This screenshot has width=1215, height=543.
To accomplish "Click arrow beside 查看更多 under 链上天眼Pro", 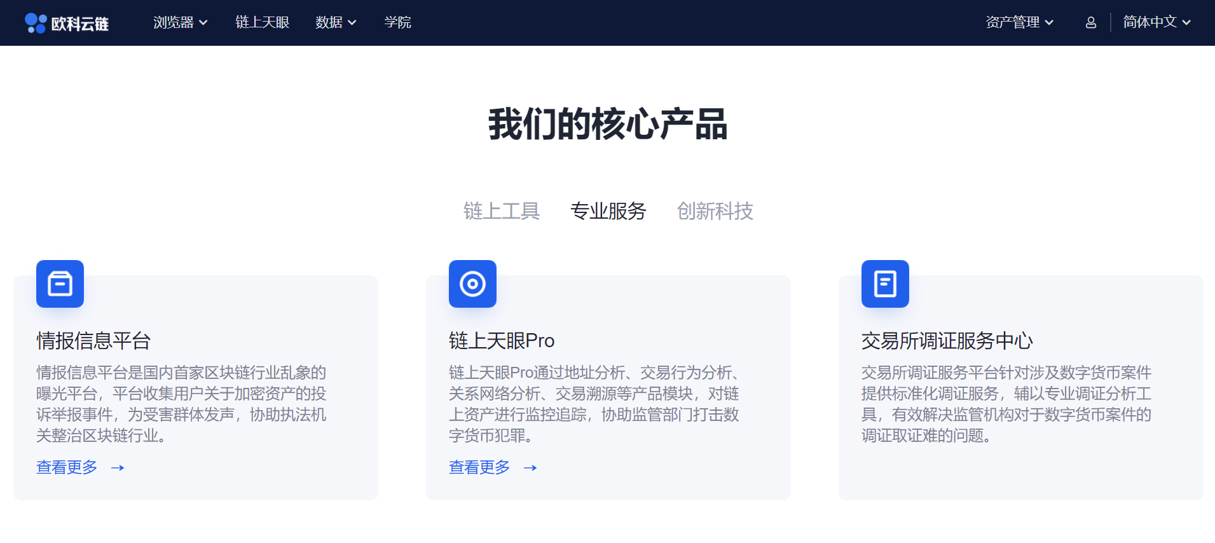I will [530, 468].
